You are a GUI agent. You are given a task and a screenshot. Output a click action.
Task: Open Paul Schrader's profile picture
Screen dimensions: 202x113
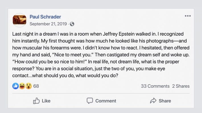20,20
